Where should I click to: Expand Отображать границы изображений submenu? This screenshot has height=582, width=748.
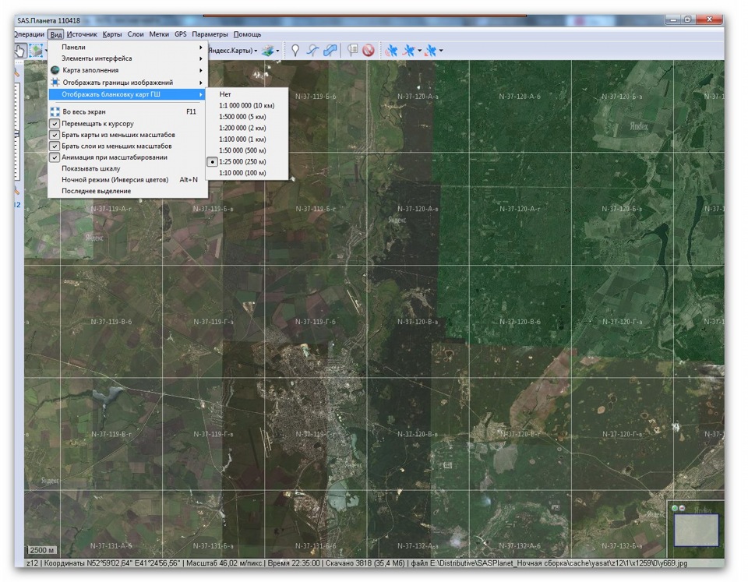coord(127,83)
